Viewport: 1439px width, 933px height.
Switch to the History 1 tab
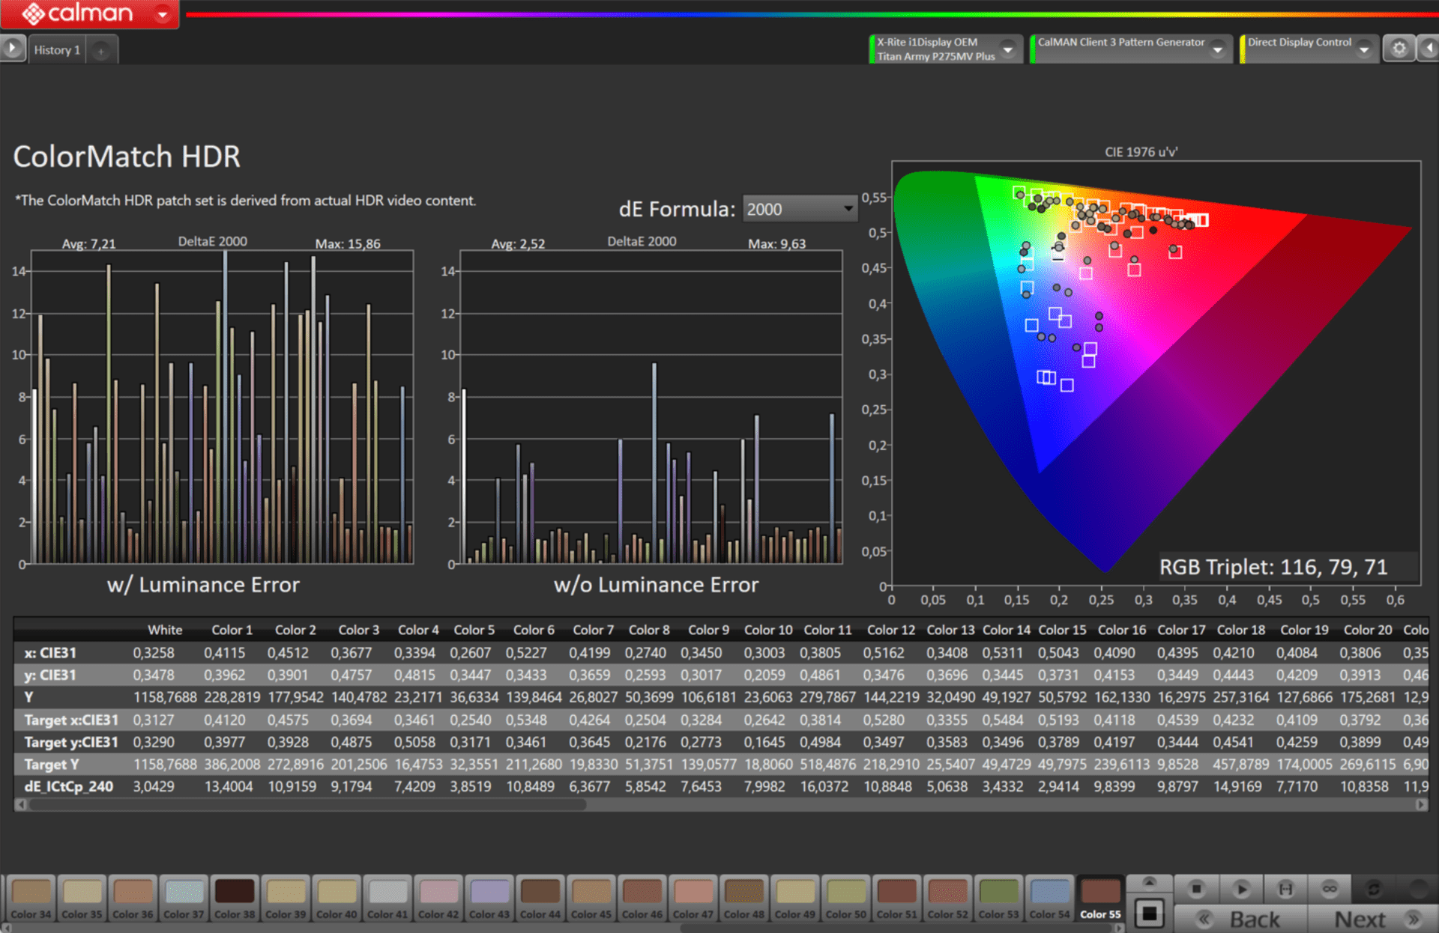(57, 50)
